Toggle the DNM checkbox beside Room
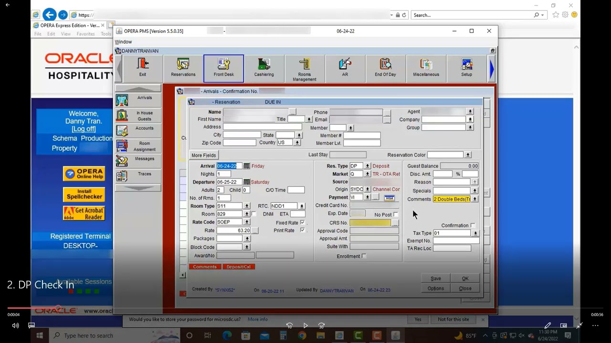The width and height of the screenshot is (611, 343). (253, 214)
